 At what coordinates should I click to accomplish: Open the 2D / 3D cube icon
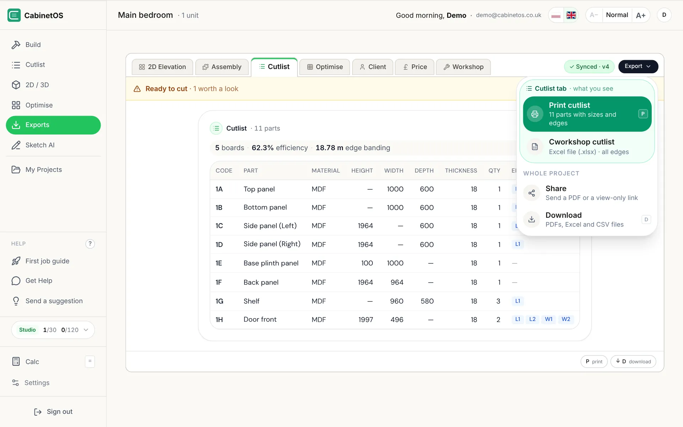click(16, 85)
